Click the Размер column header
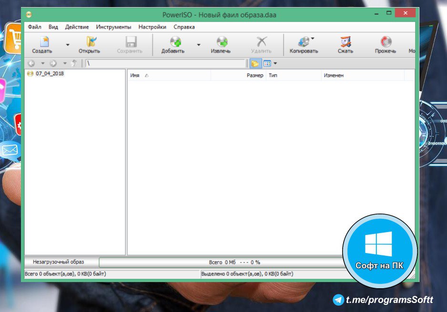This screenshot has height=312, width=447. (254, 76)
